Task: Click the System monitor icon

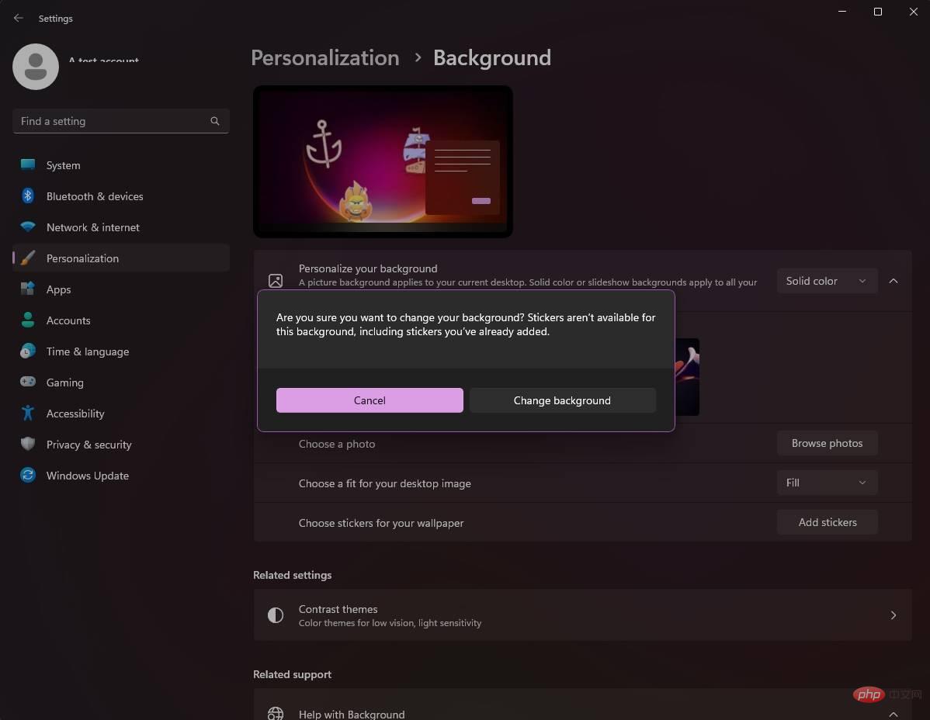Action: tap(28, 164)
